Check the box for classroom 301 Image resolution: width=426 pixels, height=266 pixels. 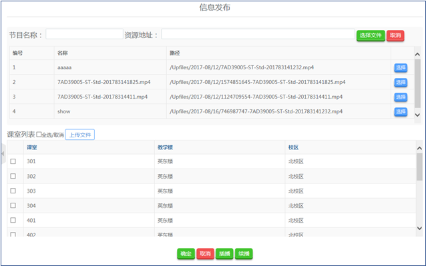pyautogui.click(x=13, y=161)
